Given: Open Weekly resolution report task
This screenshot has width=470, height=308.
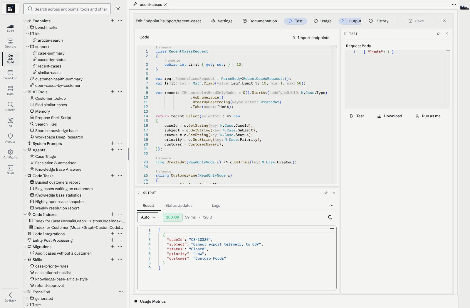Looking at the screenshot, I should [x=57, y=208].
